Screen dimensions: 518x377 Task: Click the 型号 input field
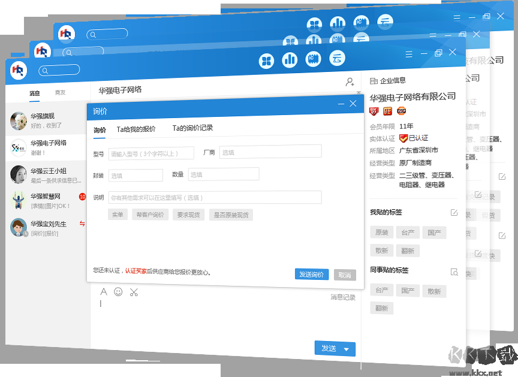pos(151,153)
